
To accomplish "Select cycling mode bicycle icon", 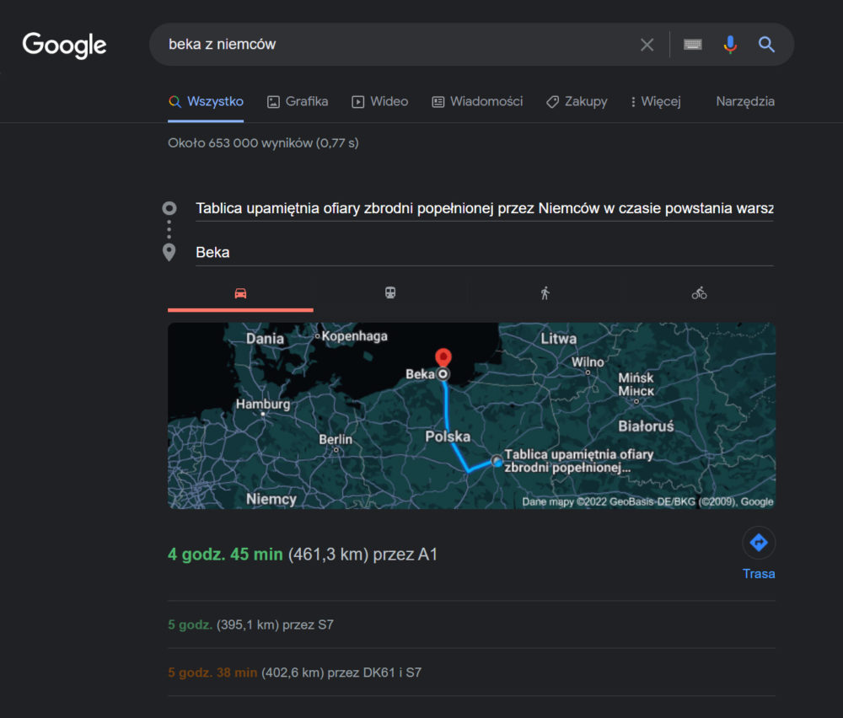I will point(699,293).
